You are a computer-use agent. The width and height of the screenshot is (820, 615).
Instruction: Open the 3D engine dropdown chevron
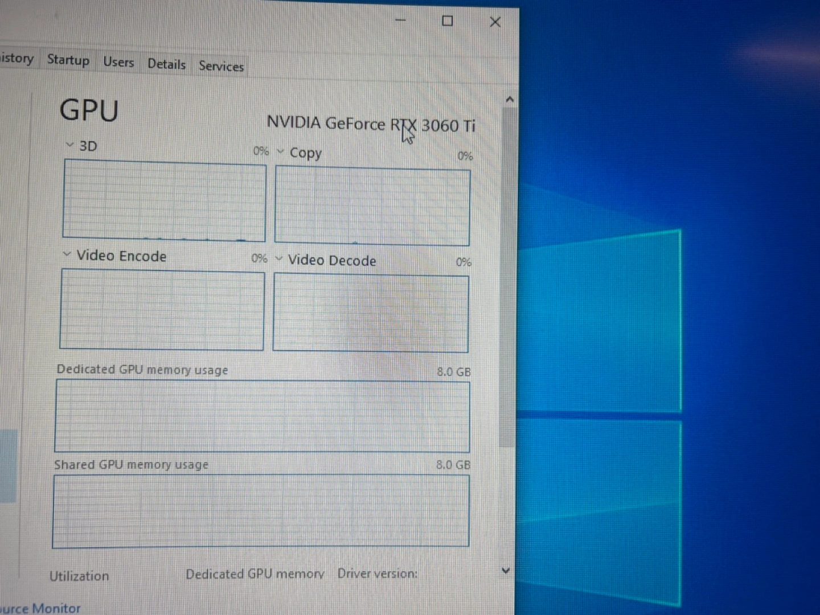69,145
